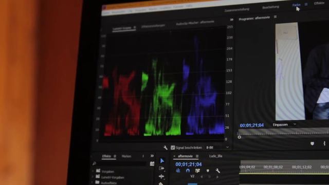Click the Program monitor time ruler bar
Image resolution: width=329 pixels, height=185 pixels.
point(283,132)
